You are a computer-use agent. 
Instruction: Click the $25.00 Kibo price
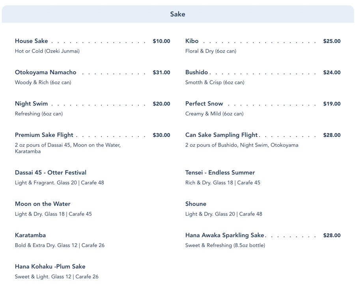pos(332,41)
